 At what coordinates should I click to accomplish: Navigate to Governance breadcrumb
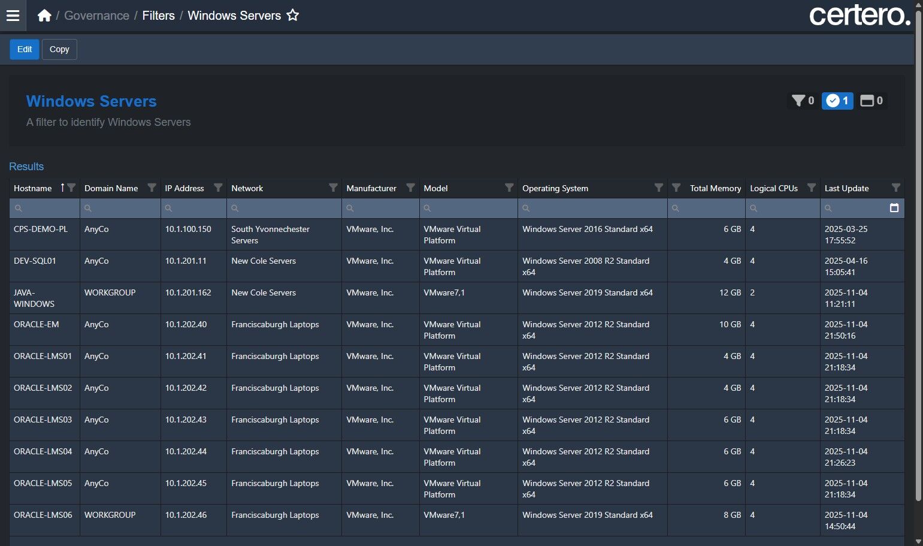[x=96, y=16]
